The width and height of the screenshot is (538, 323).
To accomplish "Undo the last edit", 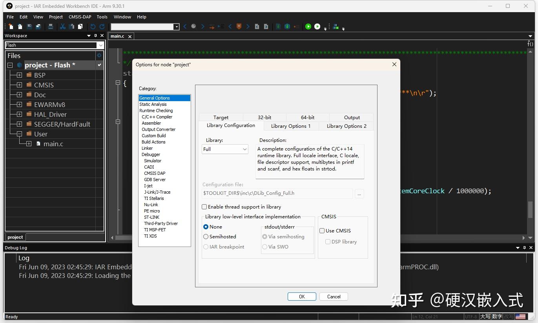I will coord(93,27).
